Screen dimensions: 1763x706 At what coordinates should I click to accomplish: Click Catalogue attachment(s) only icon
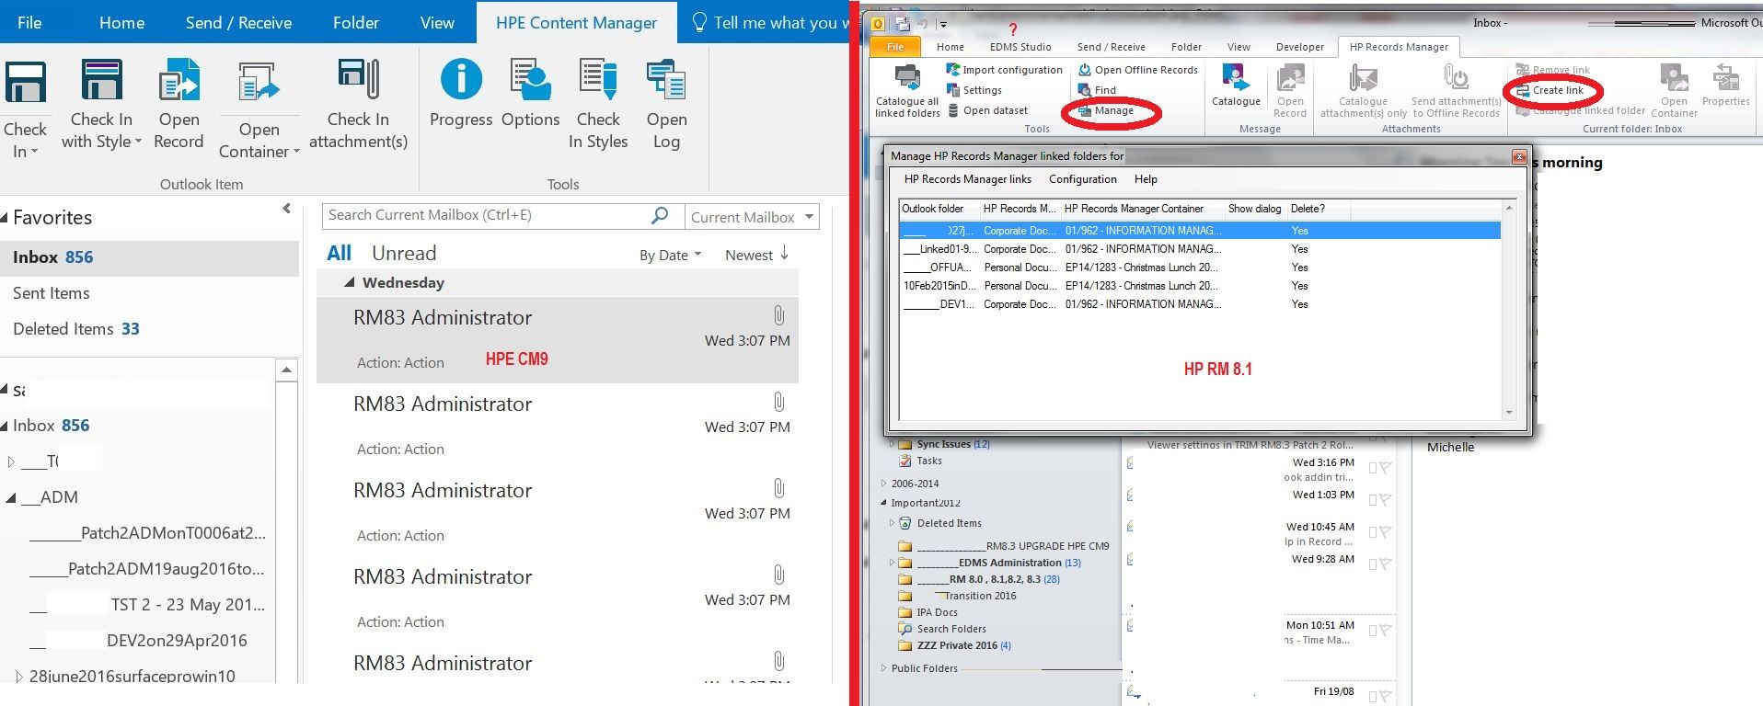pos(1363,77)
